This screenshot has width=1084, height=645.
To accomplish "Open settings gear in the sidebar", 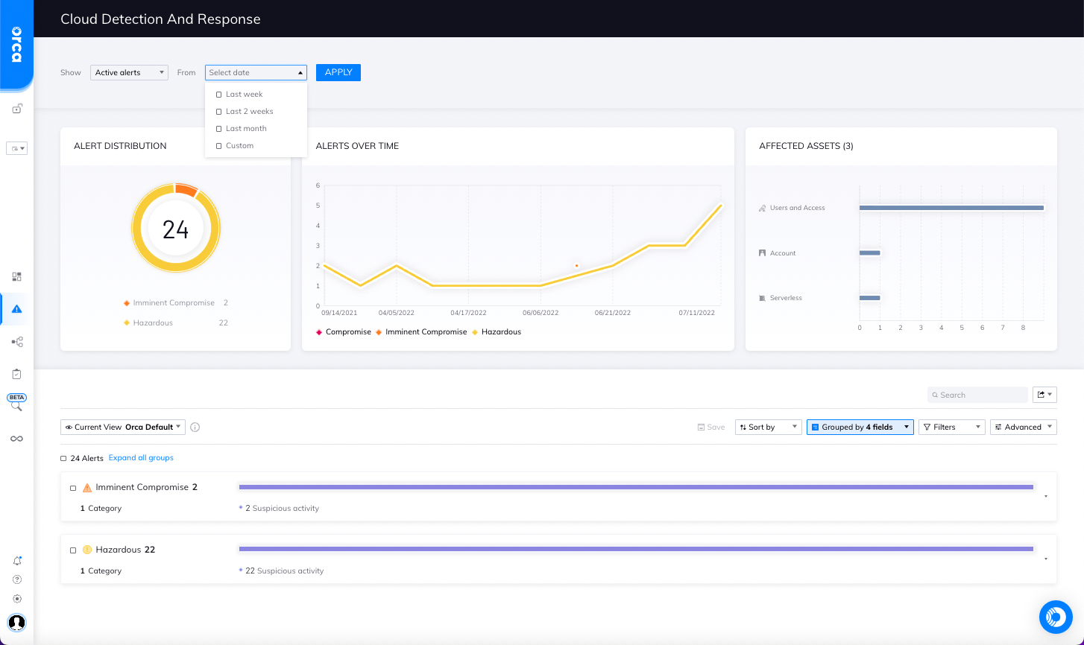I will (16, 598).
